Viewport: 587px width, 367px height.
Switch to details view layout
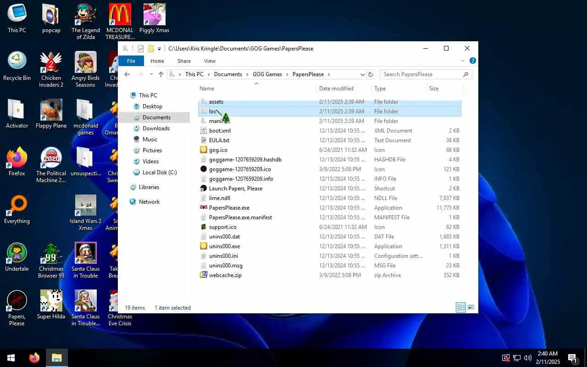[x=461, y=307]
